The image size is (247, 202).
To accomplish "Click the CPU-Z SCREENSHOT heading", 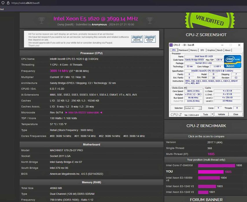I will point(206,35).
